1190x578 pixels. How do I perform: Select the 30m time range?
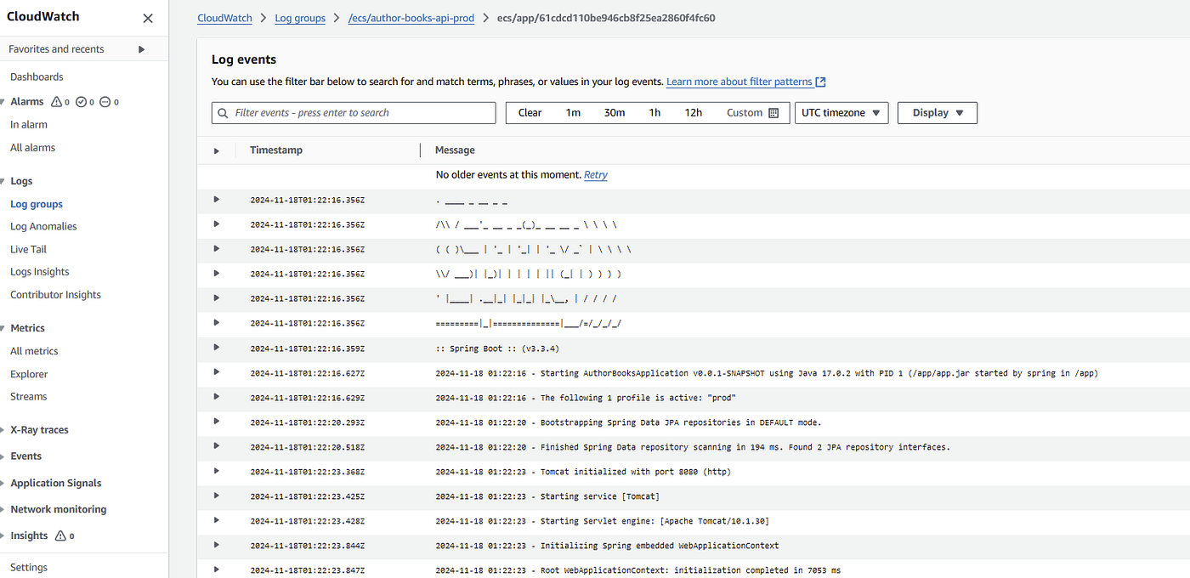click(615, 113)
